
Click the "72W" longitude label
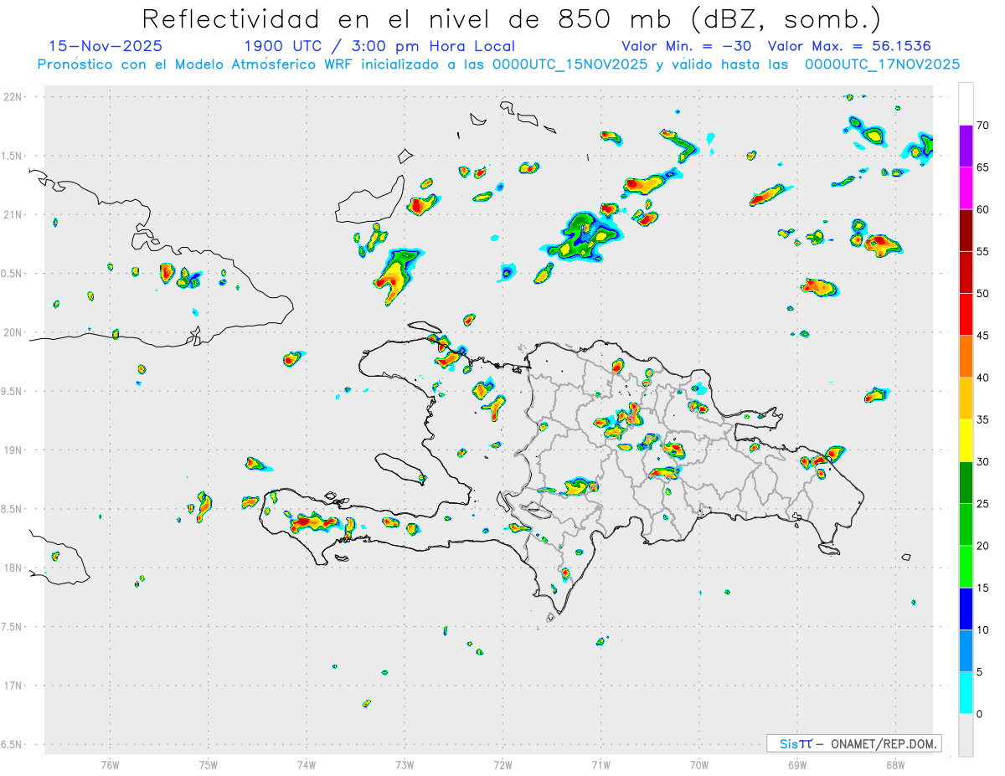point(502,765)
